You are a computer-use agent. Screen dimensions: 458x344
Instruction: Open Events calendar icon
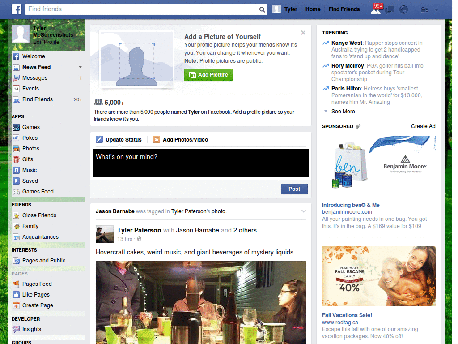(16, 89)
